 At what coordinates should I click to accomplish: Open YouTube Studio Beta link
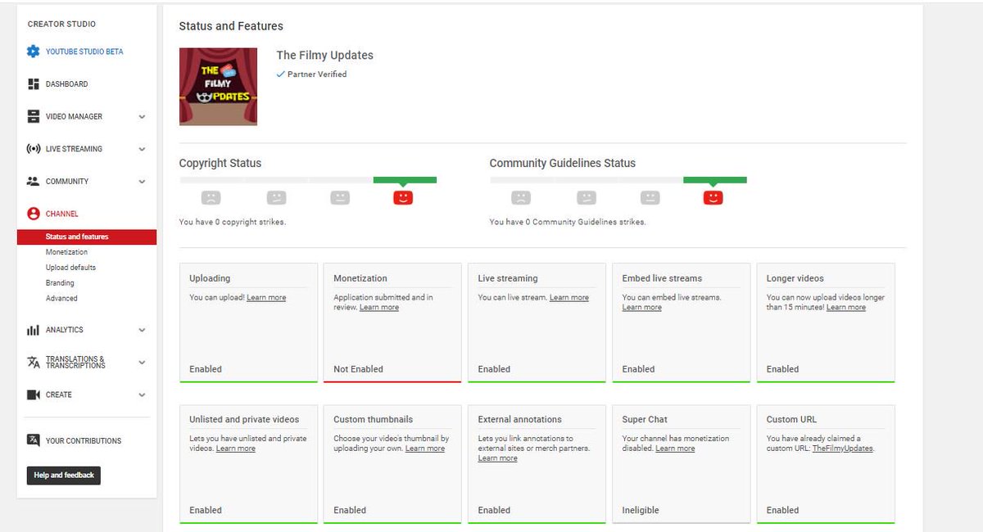[x=84, y=52]
